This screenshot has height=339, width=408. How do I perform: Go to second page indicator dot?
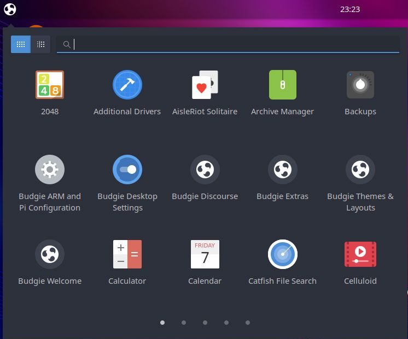(x=184, y=323)
